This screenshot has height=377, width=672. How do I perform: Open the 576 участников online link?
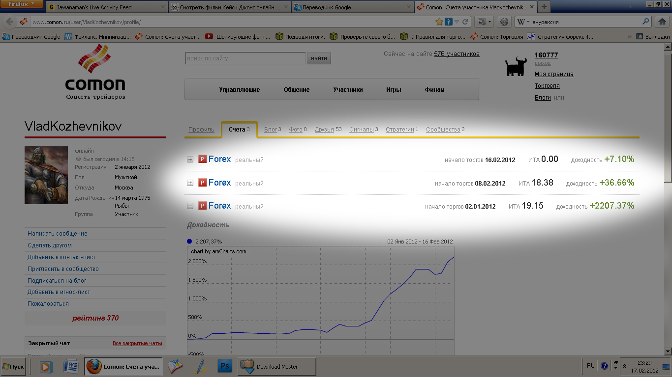[x=457, y=54]
